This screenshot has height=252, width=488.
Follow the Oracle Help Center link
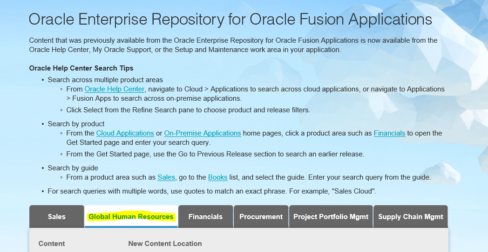pyautogui.click(x=115, y=89)
